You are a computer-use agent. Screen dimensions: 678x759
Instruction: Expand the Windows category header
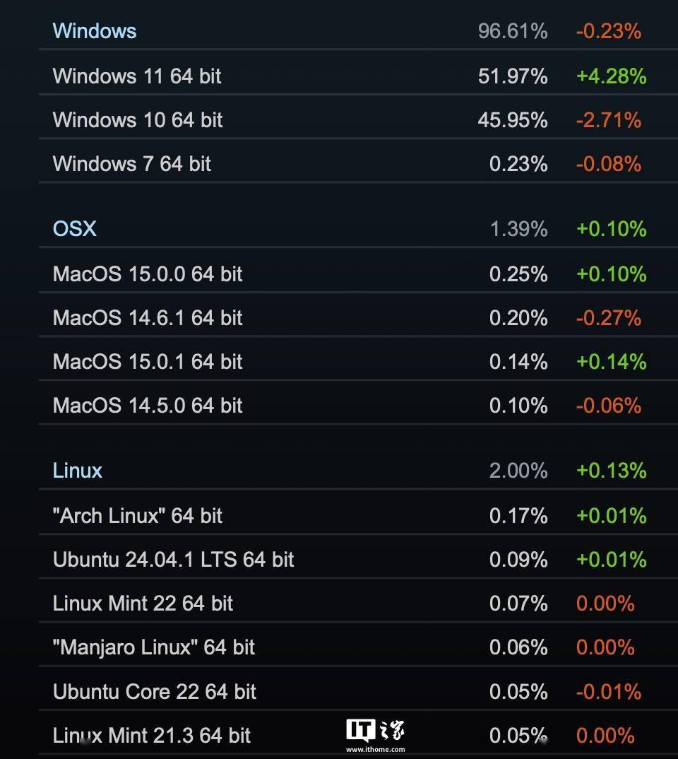[x=358, y=31]
